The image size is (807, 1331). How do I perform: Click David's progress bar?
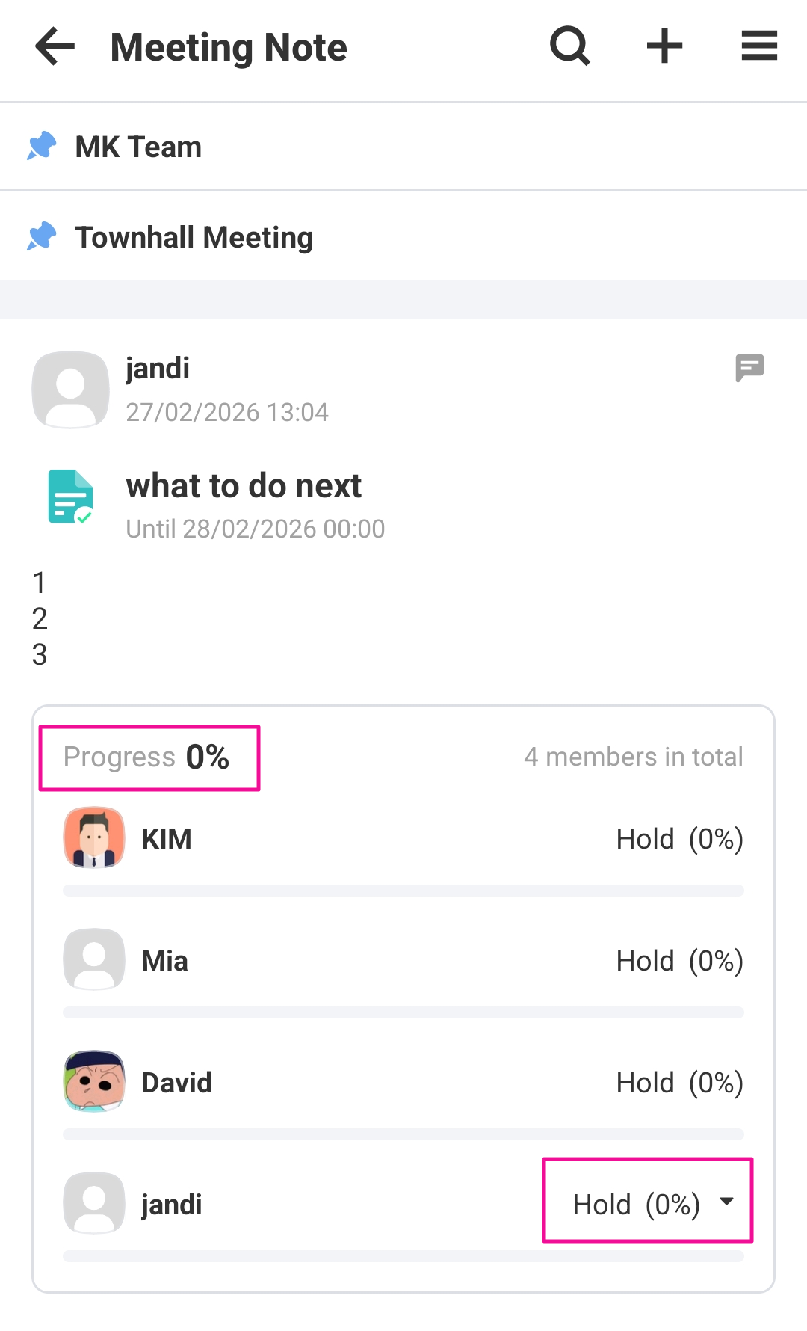pos(403,1134)
